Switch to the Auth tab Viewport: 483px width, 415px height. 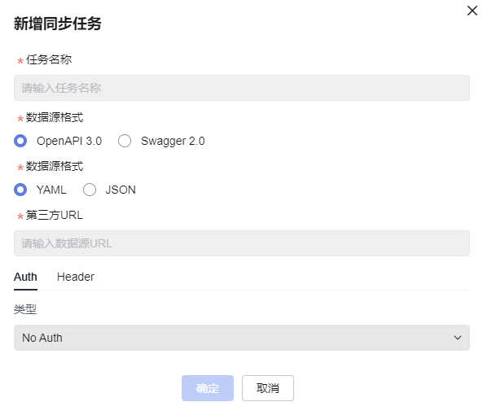(x=25, y=277)
